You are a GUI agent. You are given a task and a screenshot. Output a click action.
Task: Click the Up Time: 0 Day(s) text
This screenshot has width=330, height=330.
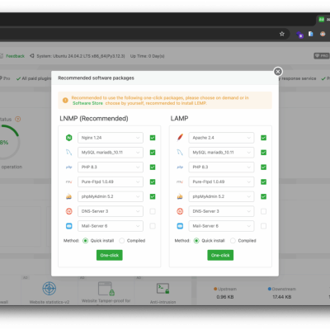[148, 56]
